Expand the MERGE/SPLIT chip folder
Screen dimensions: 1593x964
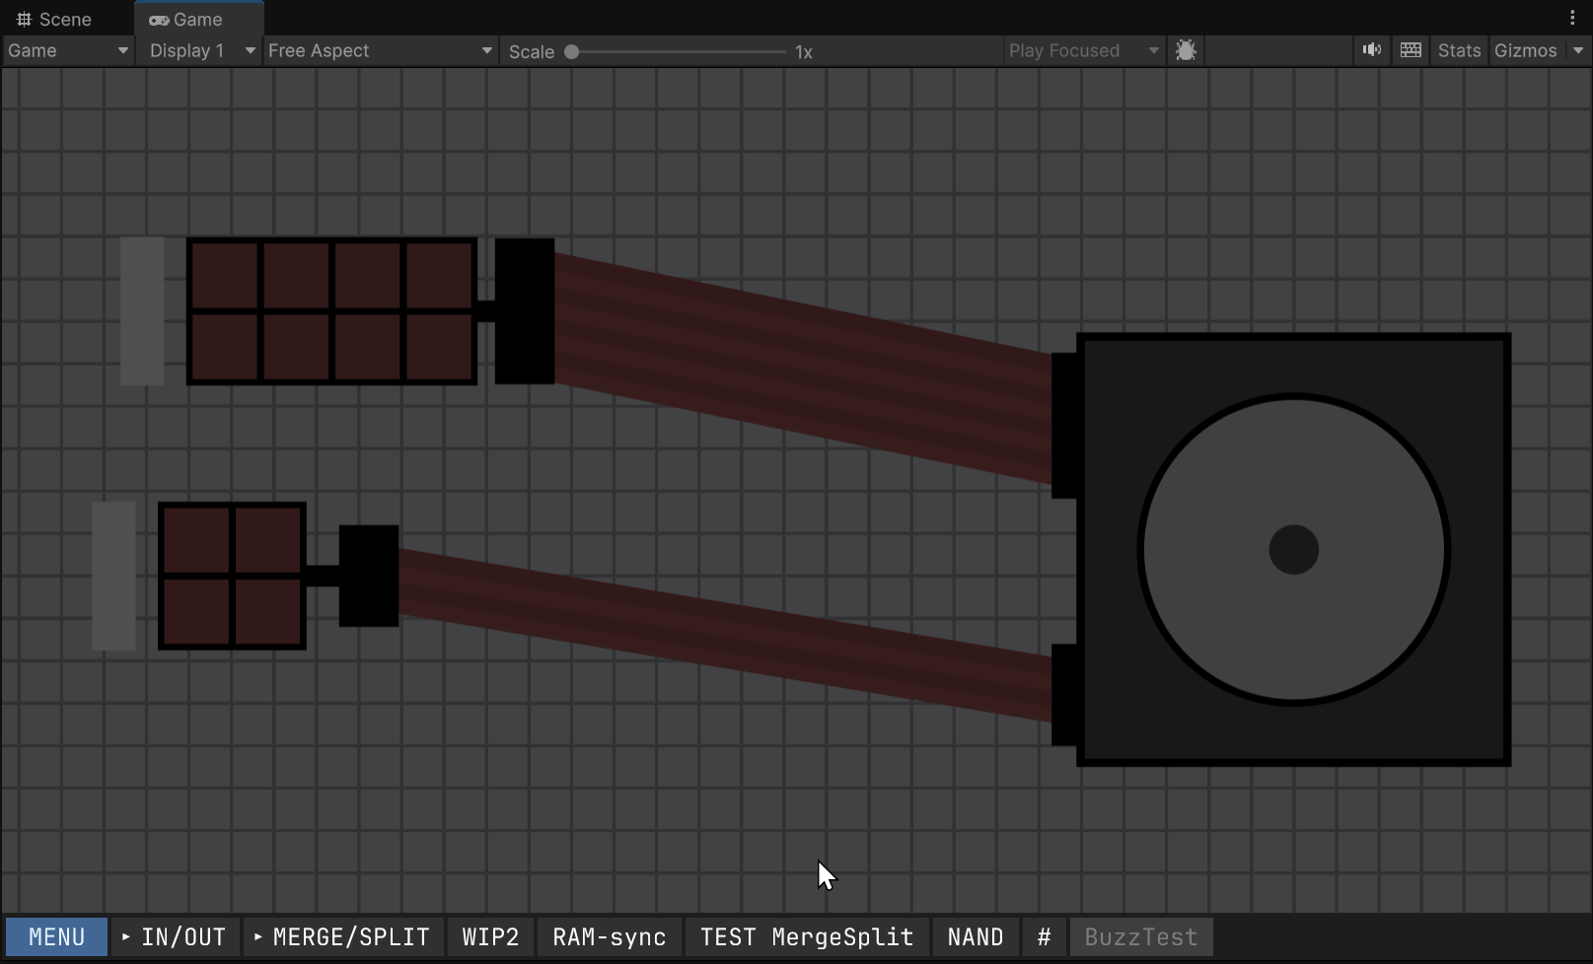(342, 936)
